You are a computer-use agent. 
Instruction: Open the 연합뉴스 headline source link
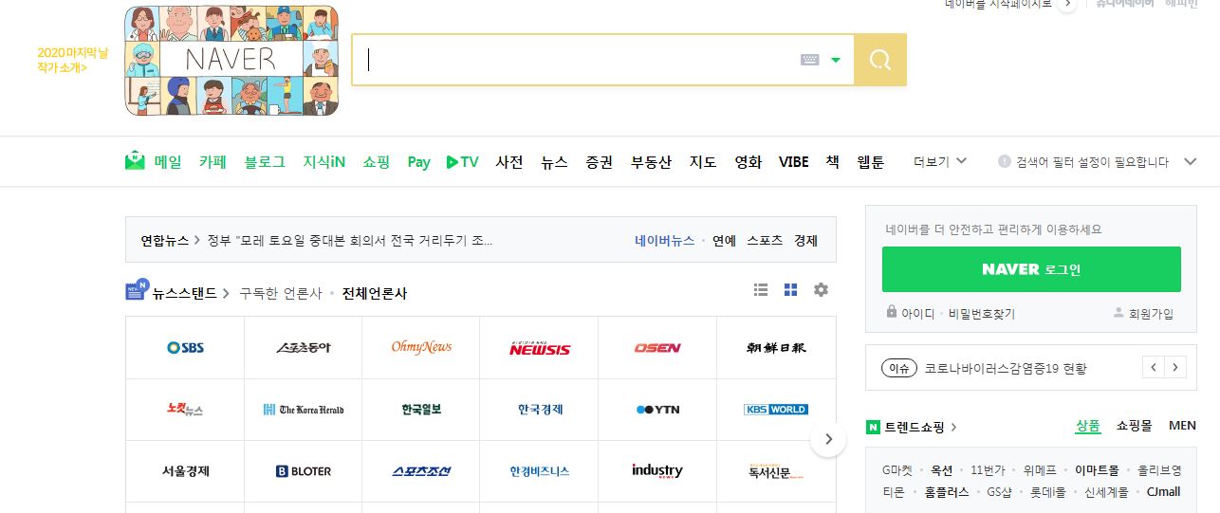[165, 240]
